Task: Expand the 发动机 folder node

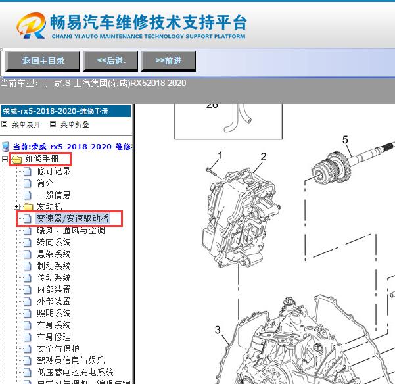Action: [x=16, y=207]
